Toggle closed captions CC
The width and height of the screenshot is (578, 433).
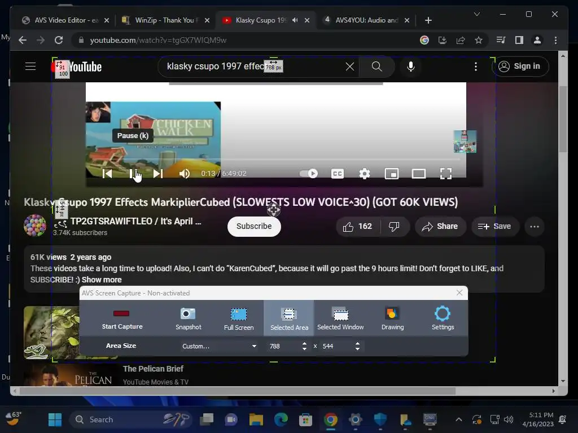(338, 174)
